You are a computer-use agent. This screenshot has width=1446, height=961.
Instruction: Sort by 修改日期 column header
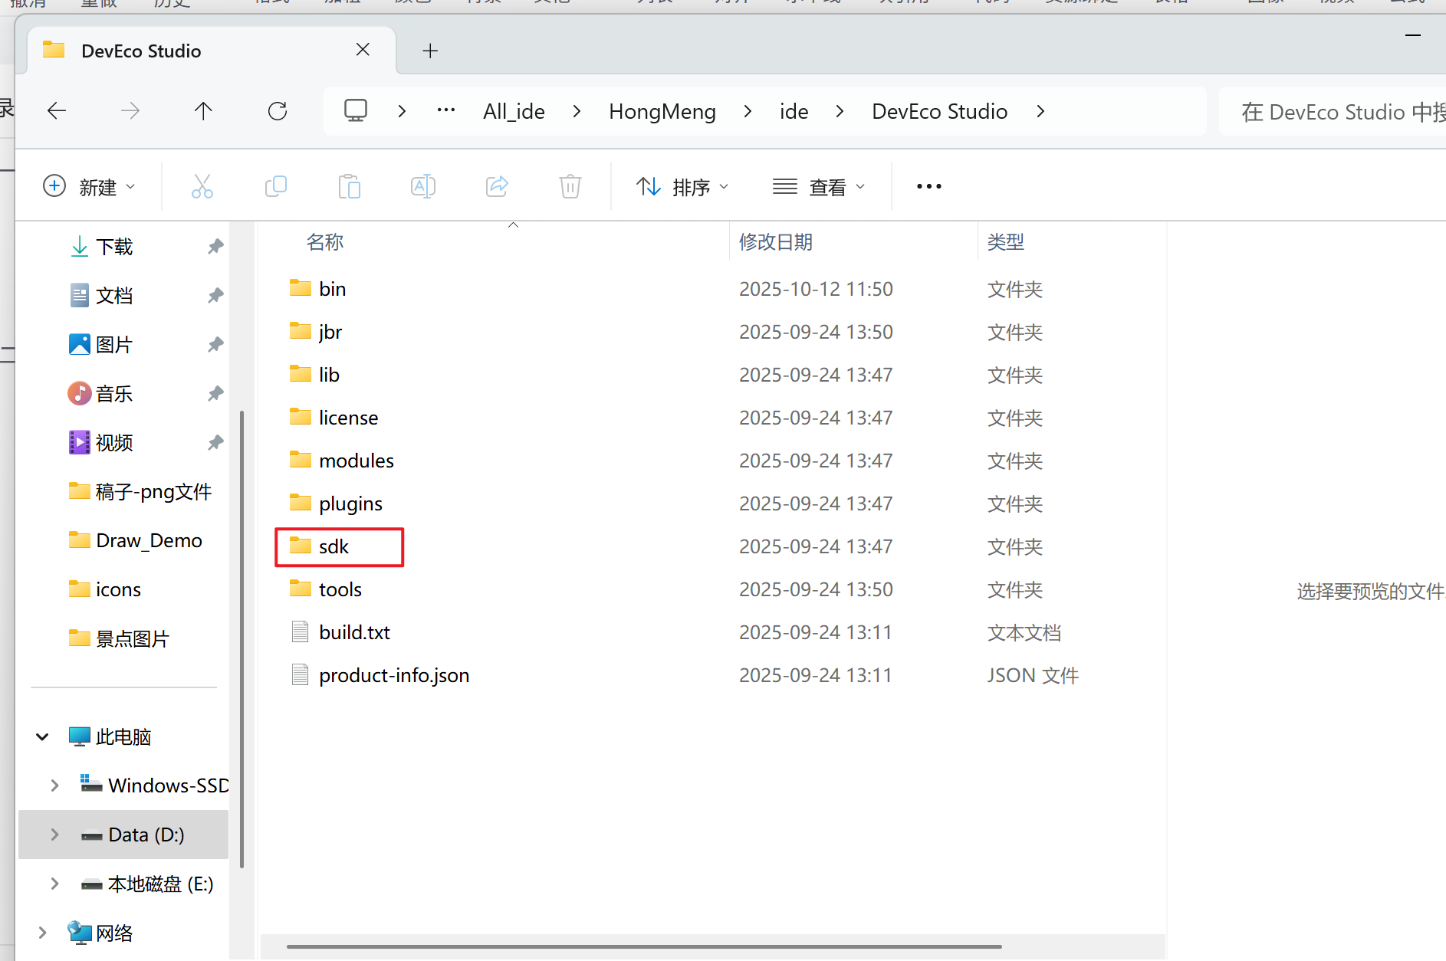tap(775, 242)
